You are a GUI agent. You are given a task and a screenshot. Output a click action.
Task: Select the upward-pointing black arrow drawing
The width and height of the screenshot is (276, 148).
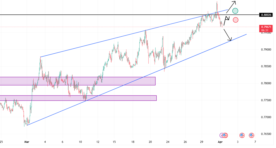tap(231, 7)
